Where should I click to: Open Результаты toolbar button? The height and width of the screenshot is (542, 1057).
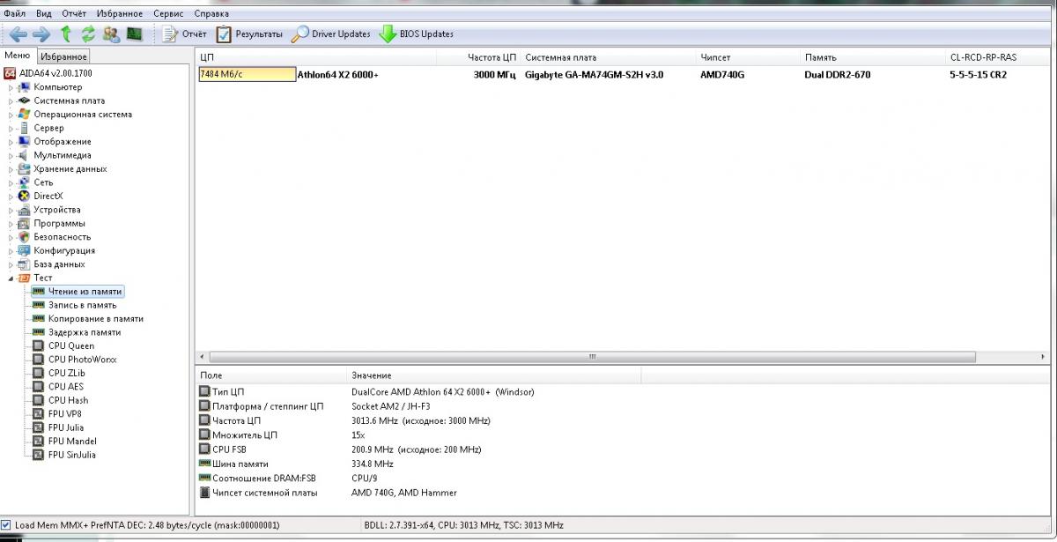point(249,34)
